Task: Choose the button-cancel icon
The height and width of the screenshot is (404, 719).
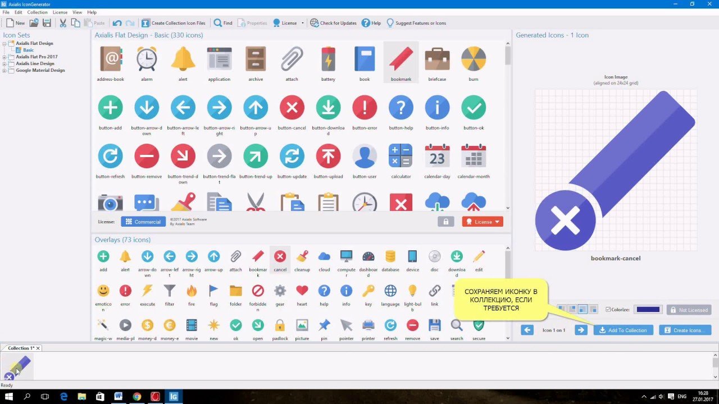Action: click(x=292, y=107)
